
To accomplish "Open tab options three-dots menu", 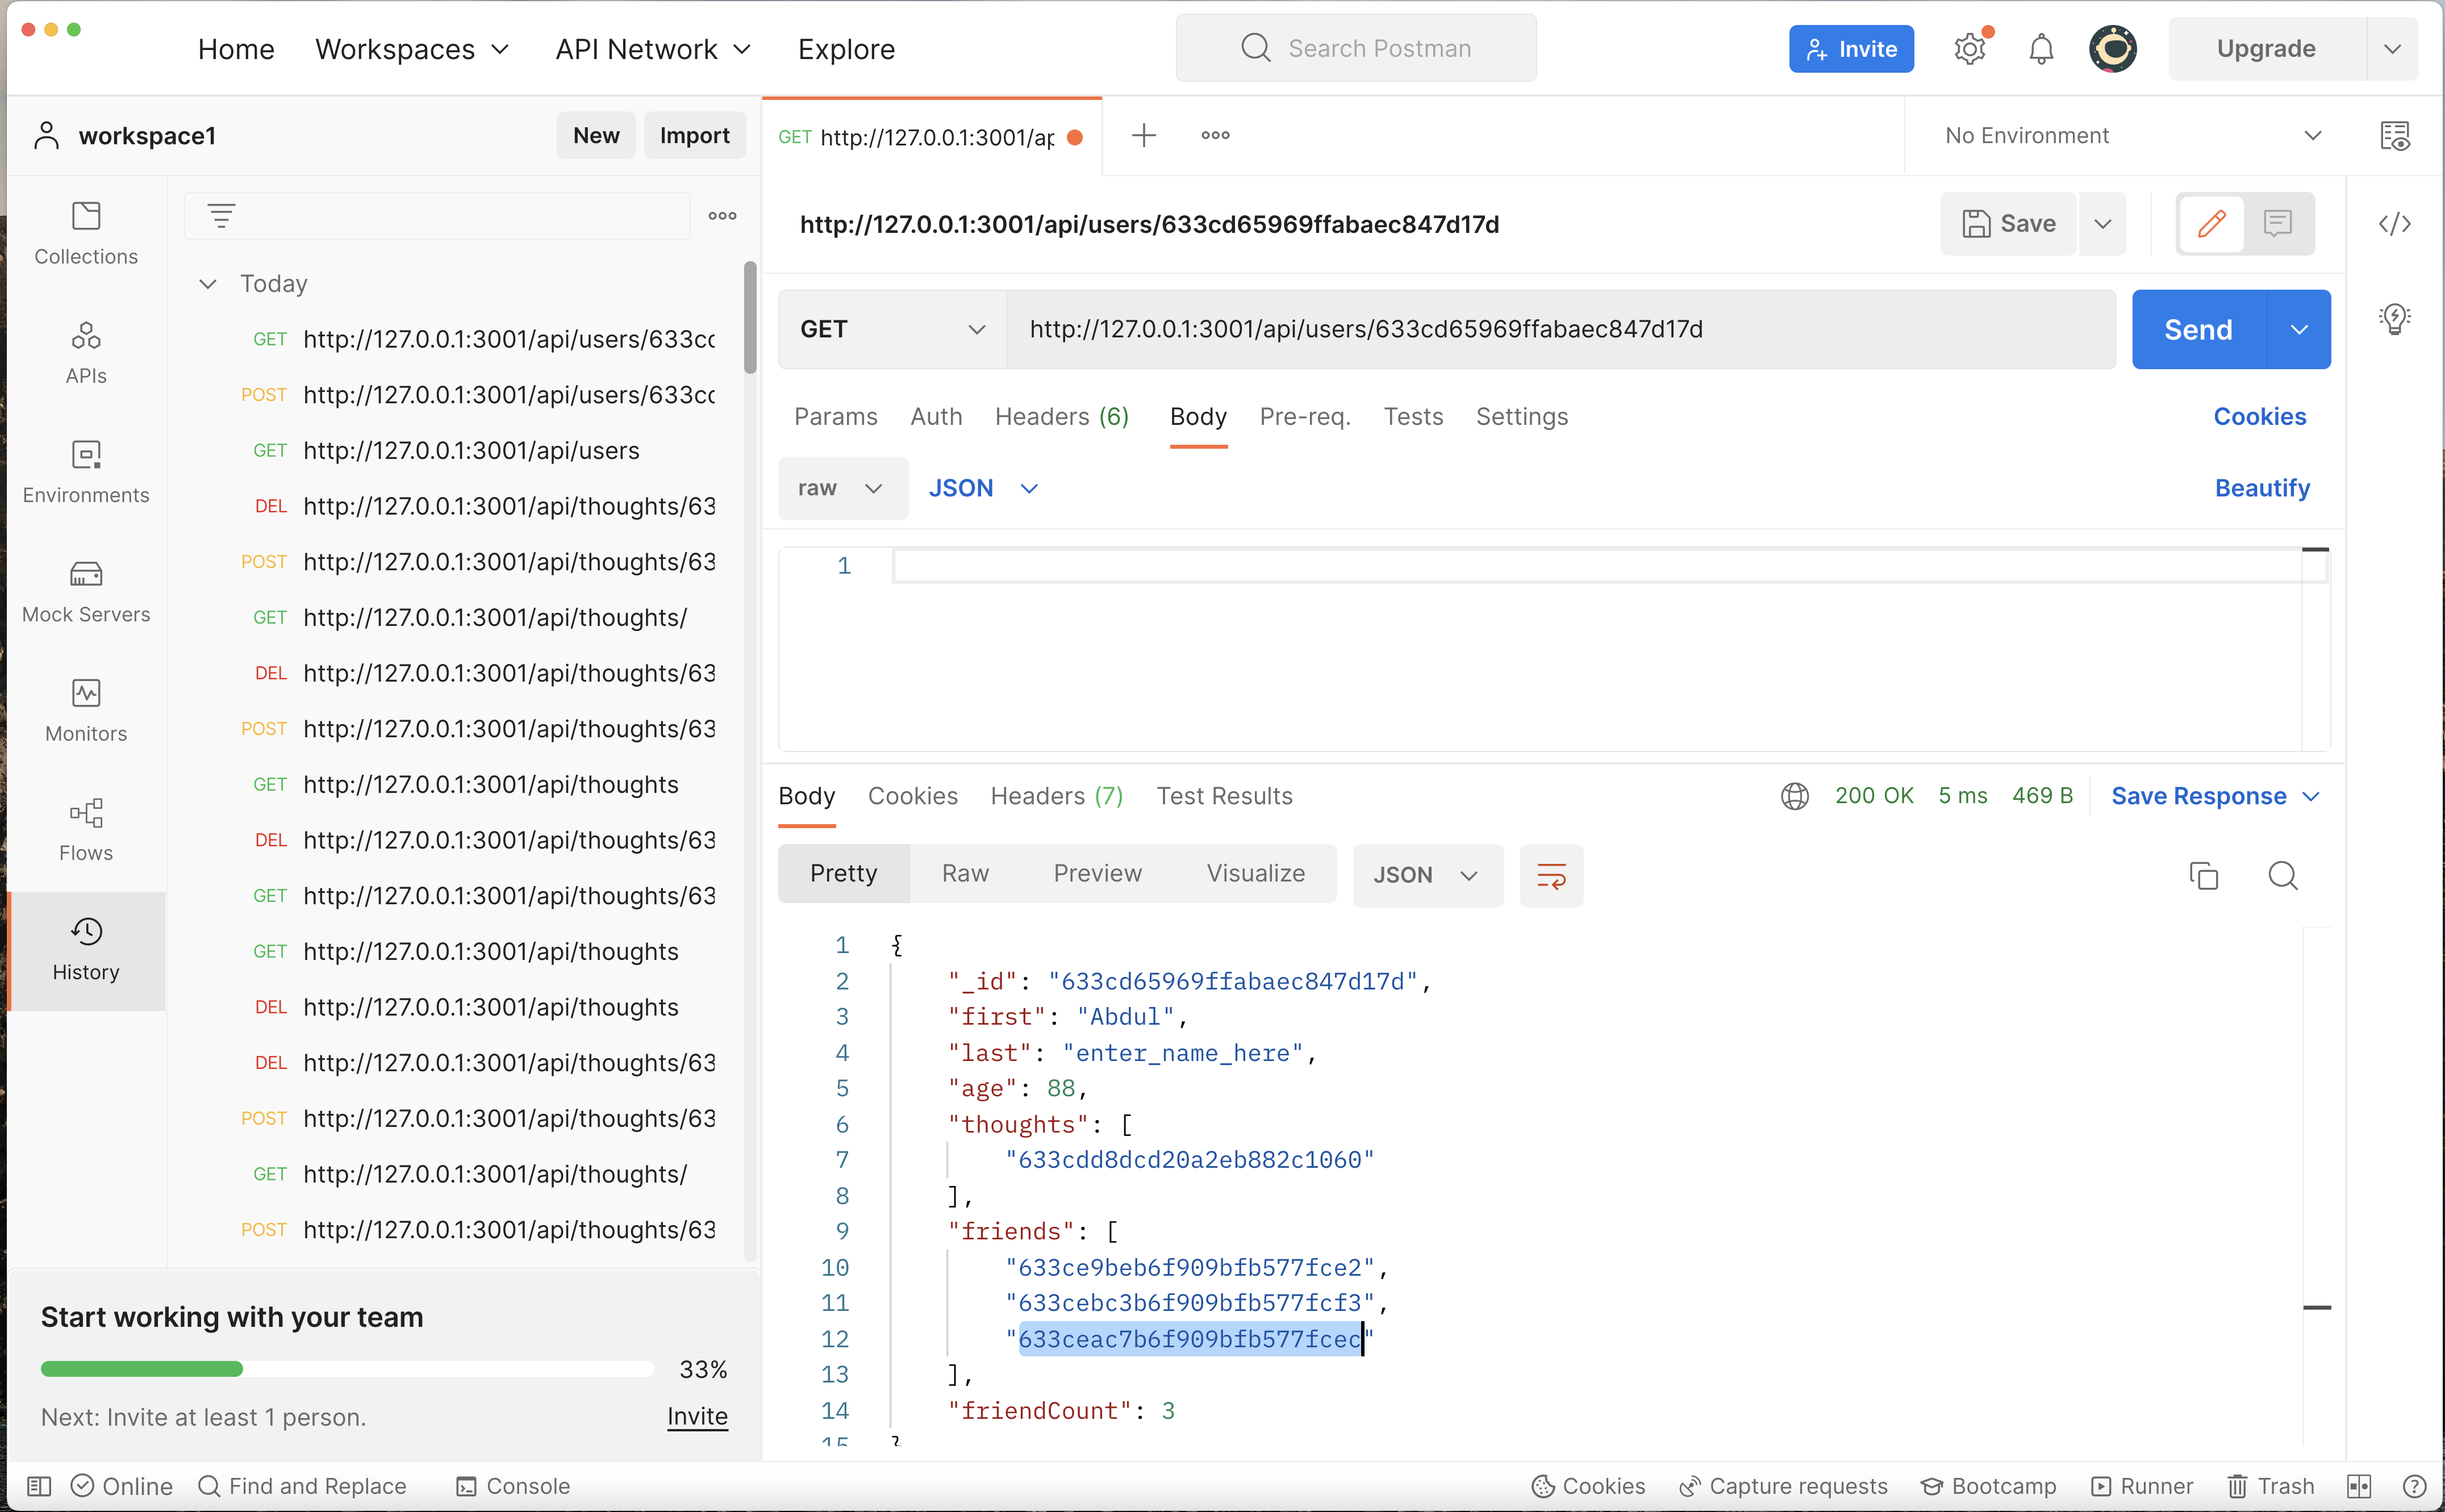I will [x=1215, y=135].
